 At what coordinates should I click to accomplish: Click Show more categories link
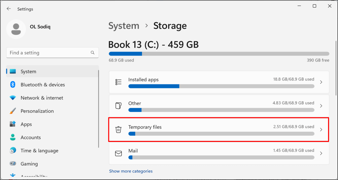pyautogui.click(x=131, y=171)
